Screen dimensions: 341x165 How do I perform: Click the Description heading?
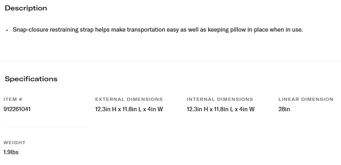[x=26, y=8]
